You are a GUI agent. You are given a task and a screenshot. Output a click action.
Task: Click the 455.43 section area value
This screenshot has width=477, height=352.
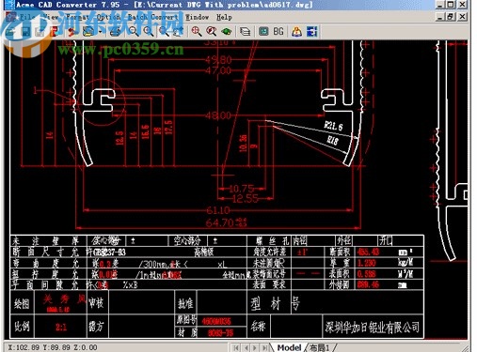coord(368,252)
